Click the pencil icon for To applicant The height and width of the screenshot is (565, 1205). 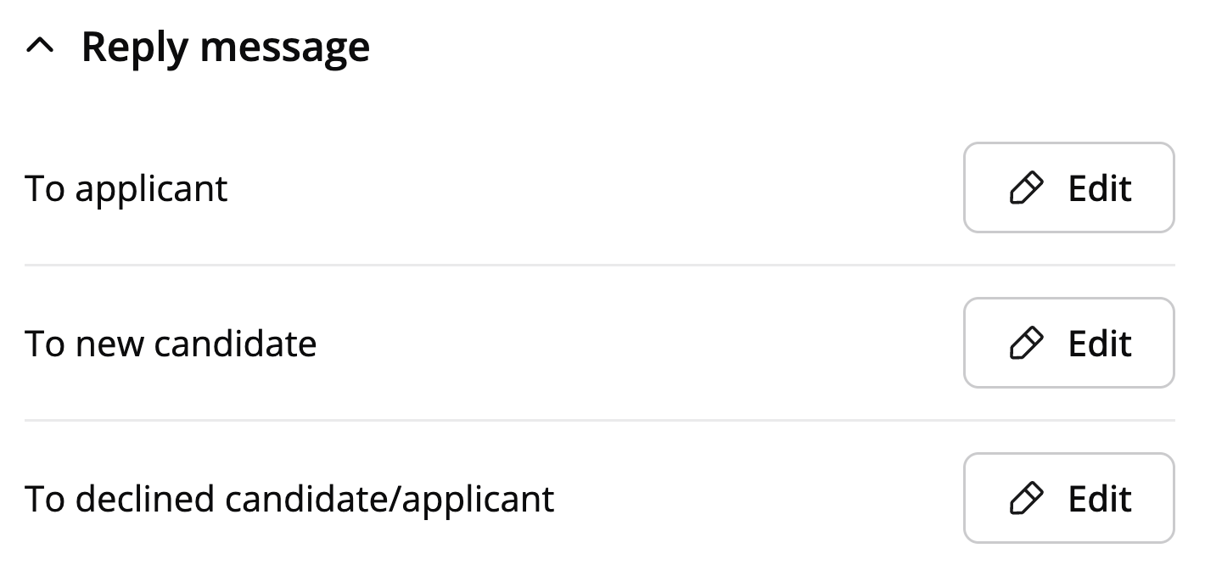coord(1025,188)
